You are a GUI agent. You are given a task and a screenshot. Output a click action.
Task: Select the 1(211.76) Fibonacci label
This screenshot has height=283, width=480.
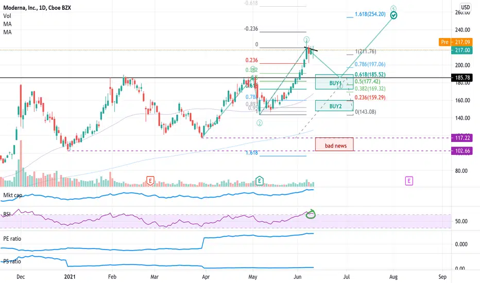(x=366, y=51)
